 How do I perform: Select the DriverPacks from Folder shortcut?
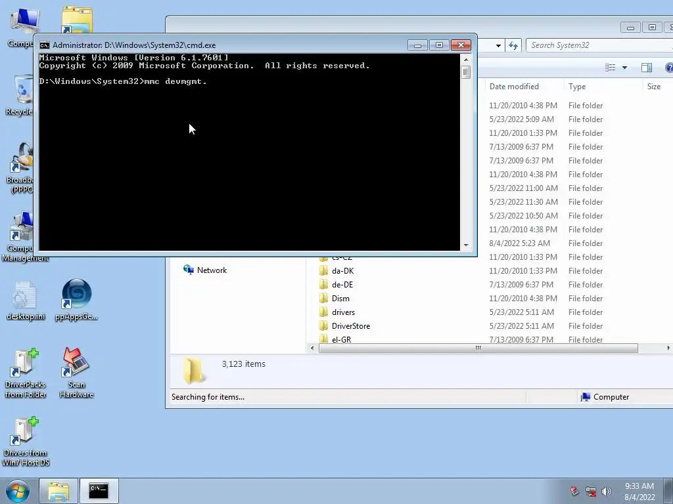tap(26, 373)
